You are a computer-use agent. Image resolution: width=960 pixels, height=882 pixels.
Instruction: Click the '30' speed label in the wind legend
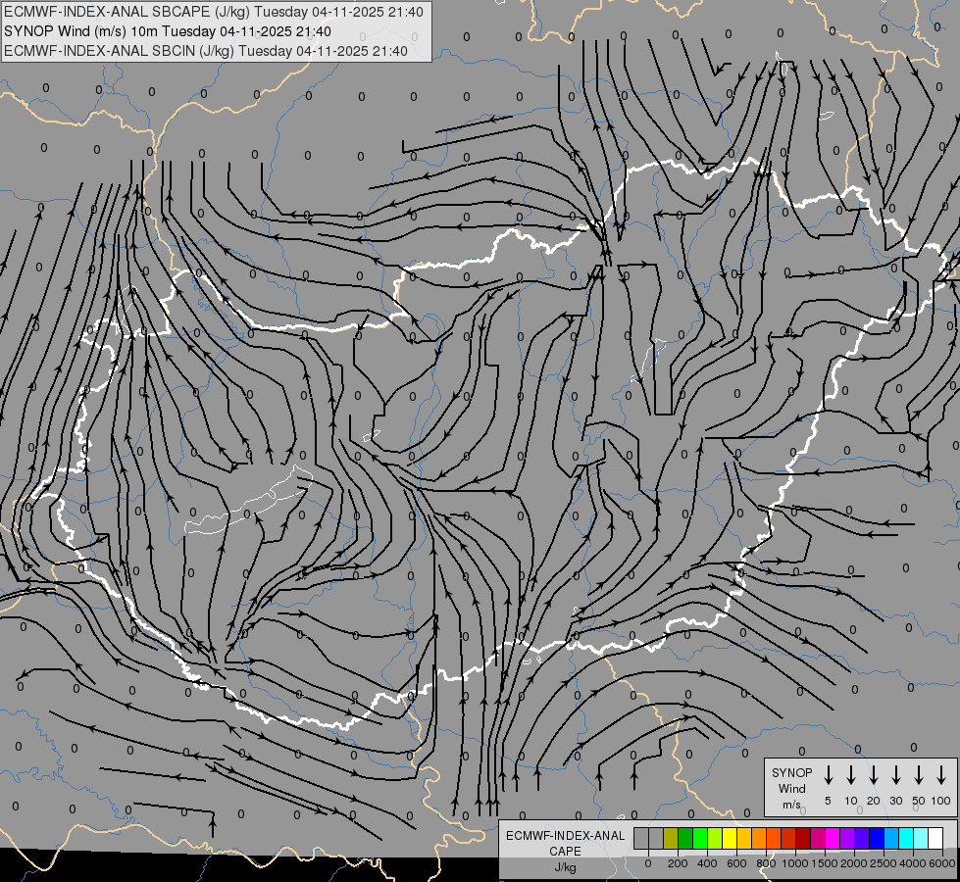click(896, 801)
